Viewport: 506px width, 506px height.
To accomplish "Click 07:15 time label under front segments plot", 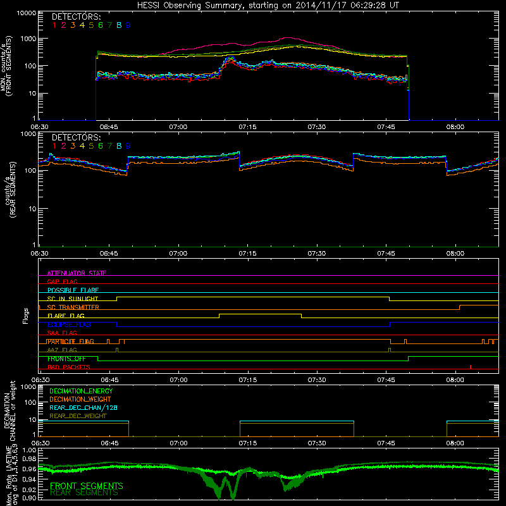I will coord(247,127).
